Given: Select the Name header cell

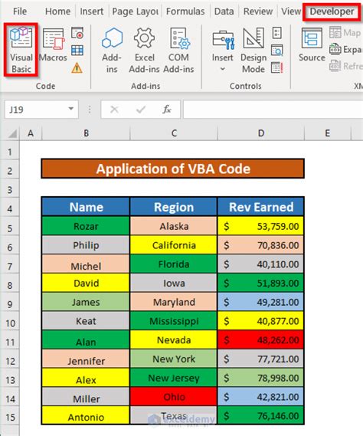Looking at the screenshot, I should pyautogui.click(x=86, y=207).
